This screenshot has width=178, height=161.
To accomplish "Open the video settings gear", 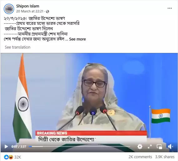I will (140, 146).
